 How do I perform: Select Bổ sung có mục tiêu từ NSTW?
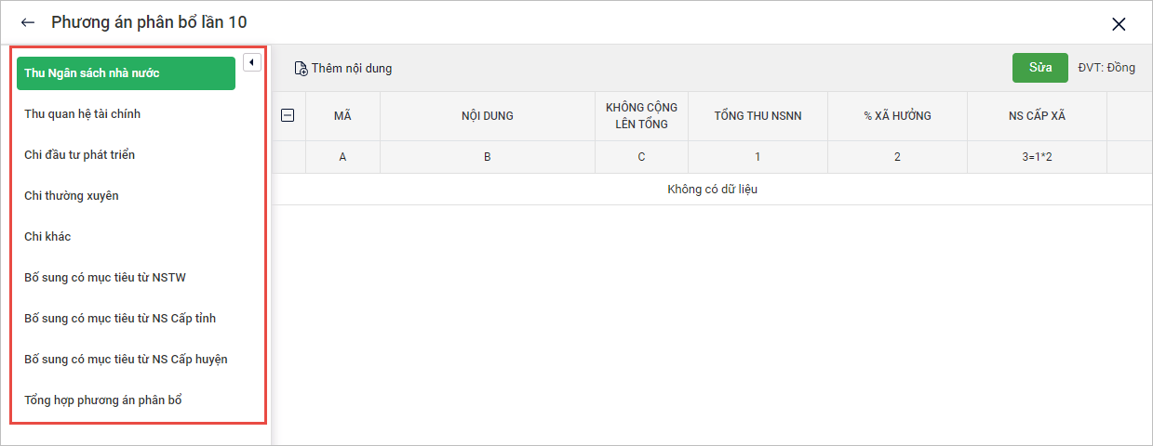click(108, 278)
